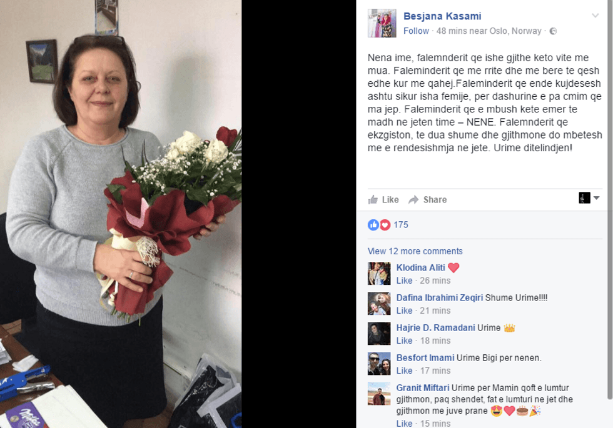Click Klodina Aliti's avatar thumbnail
613x428 pixels.
(379, 274)
